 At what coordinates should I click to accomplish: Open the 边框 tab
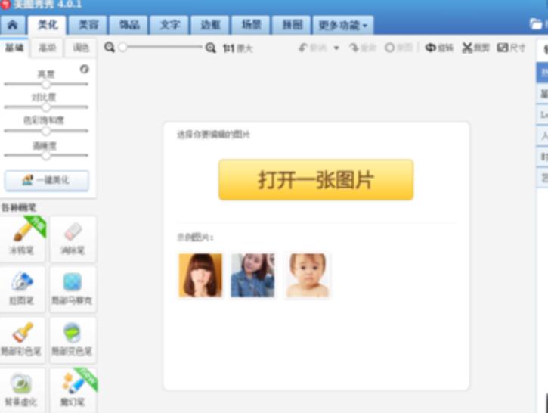tap(210, 25)
